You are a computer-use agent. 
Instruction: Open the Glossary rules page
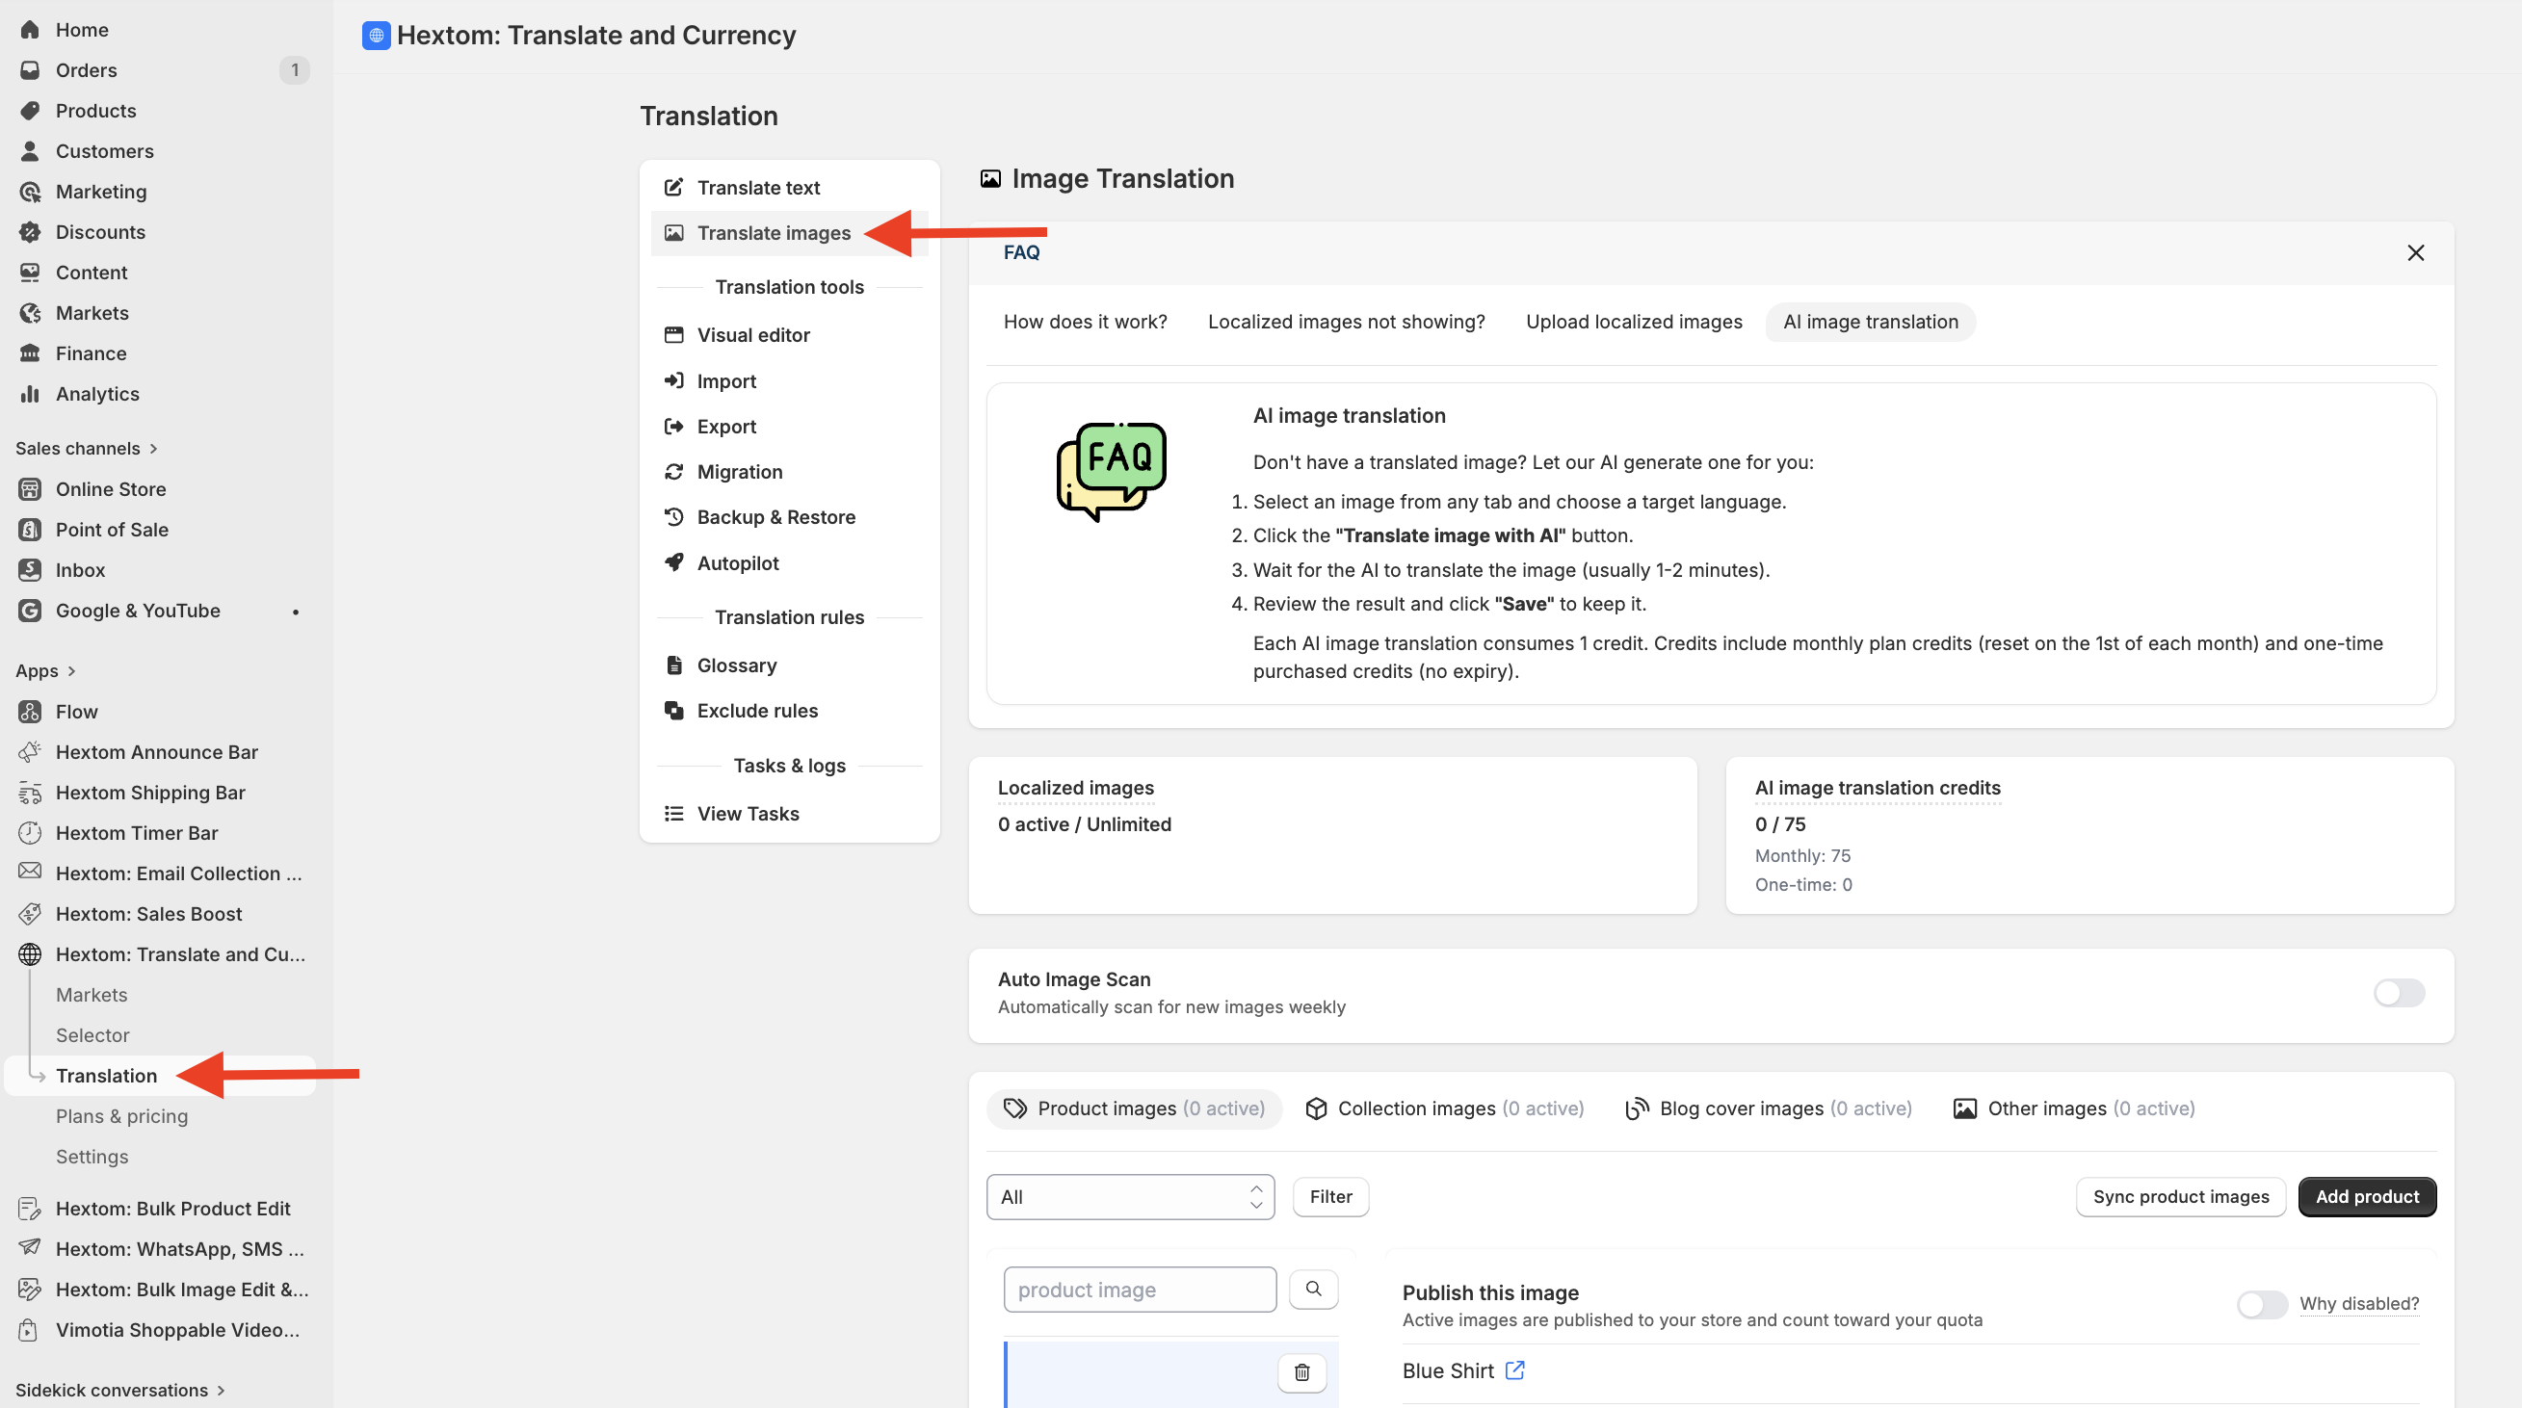pos(735,665)
